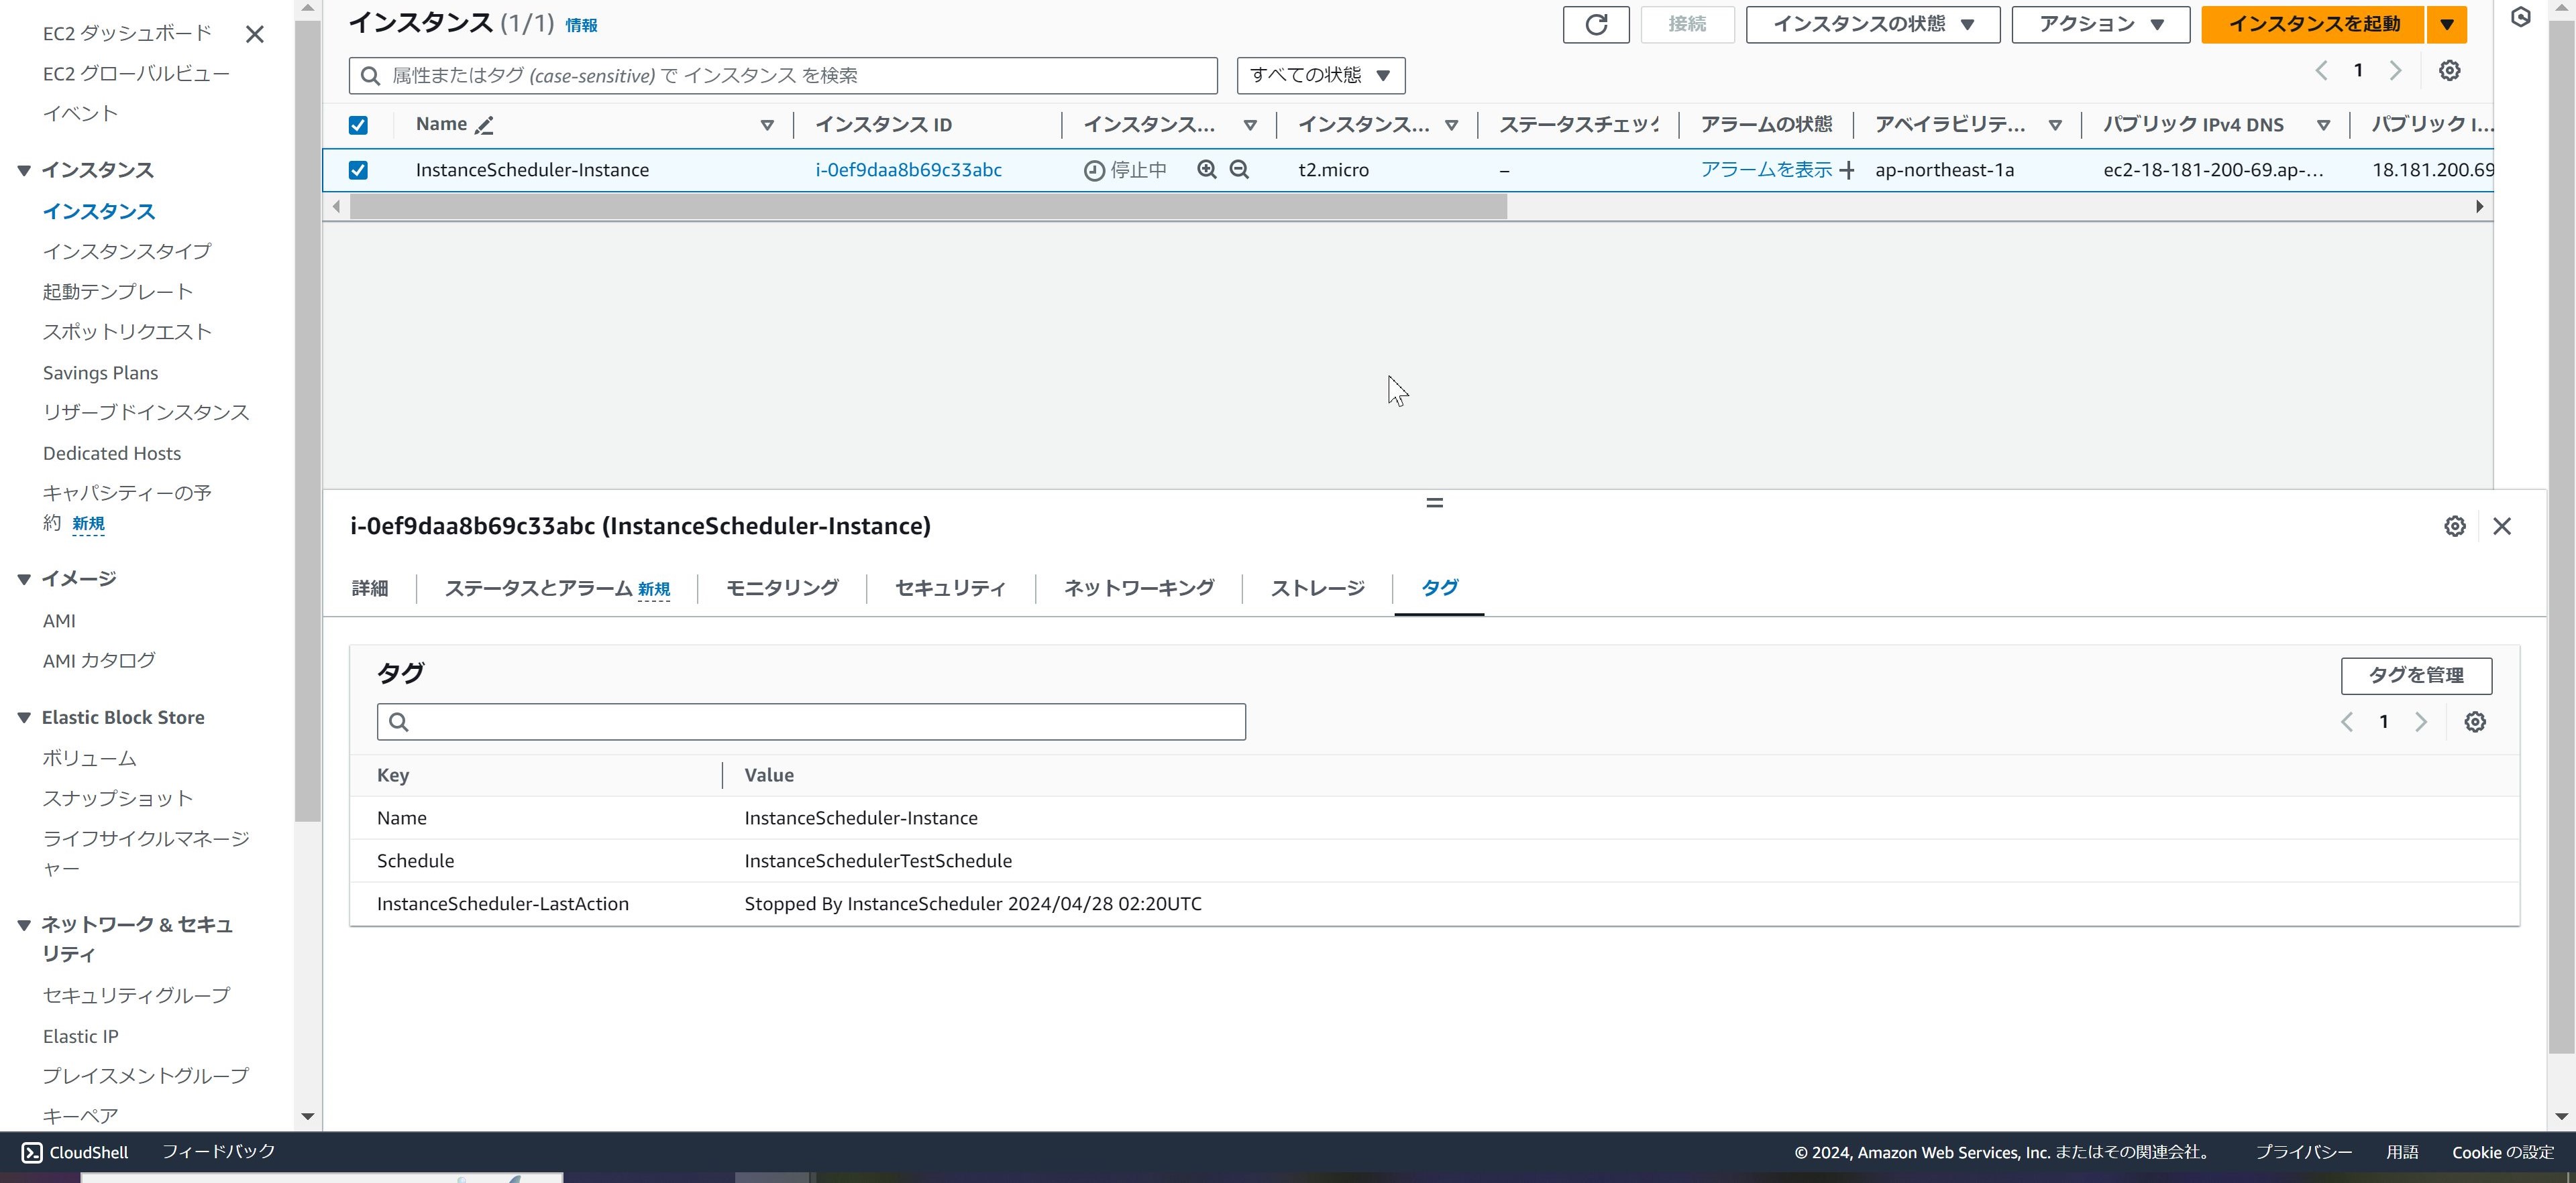Uncheck the InstanceScheduler-Instance row checkbox
2576x1183 pixels.
coord(358,170)
